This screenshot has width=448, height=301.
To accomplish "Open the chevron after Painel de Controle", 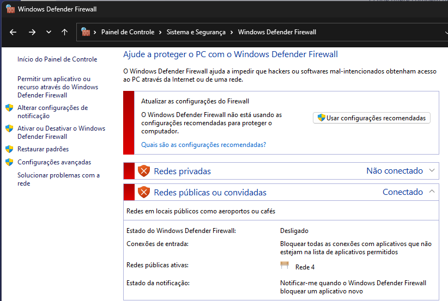I will 160,32.
